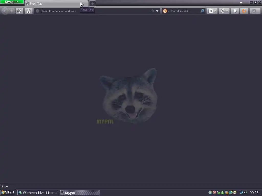Image resolution: width=262 pixels, height=196 pixels.
Task: Go back to the previous page
Action: click(5, 11)
